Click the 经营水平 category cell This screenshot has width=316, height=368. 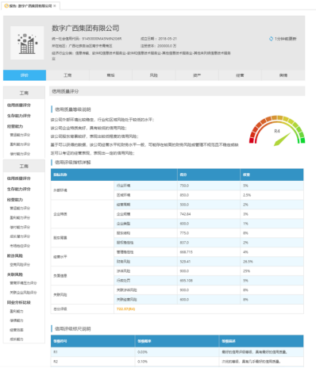(x=83, y=257)
